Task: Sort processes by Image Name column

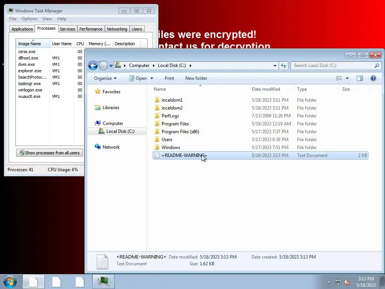Action: [33, 43]
